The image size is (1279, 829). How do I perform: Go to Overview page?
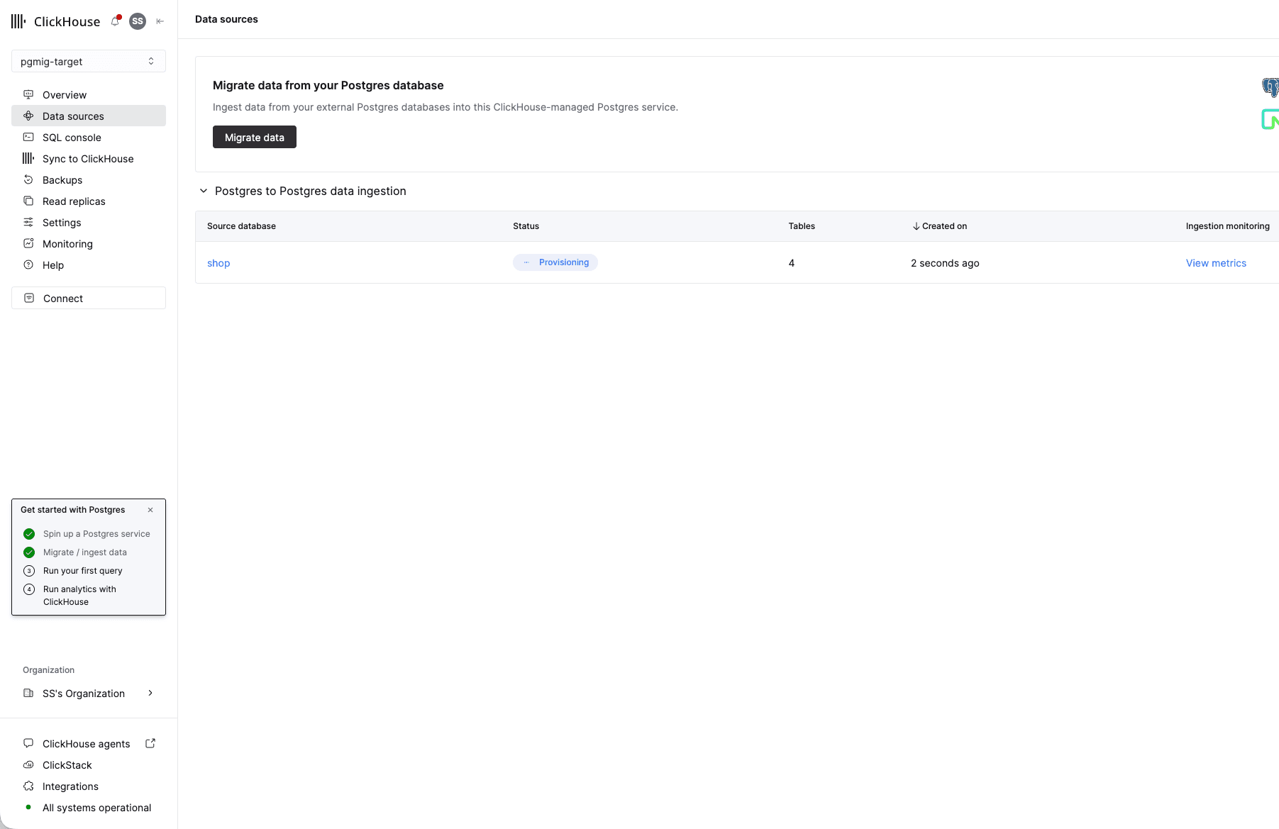point(89,94)
